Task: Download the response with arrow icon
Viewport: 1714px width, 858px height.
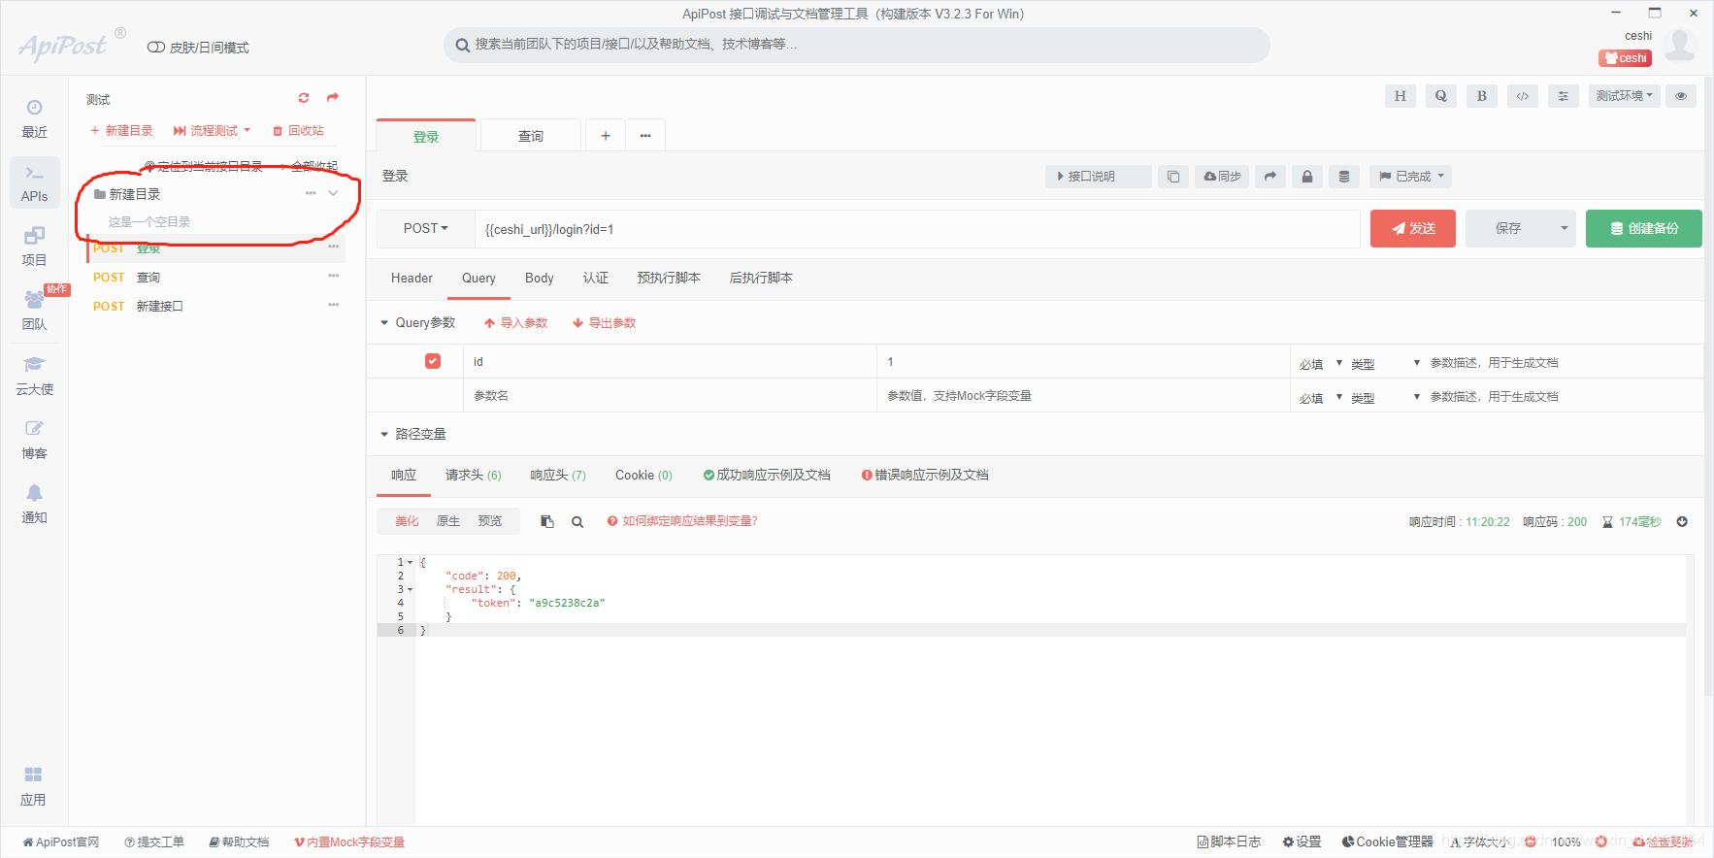Action: 1682,521
